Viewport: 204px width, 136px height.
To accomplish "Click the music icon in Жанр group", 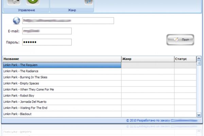I will 88,2.
